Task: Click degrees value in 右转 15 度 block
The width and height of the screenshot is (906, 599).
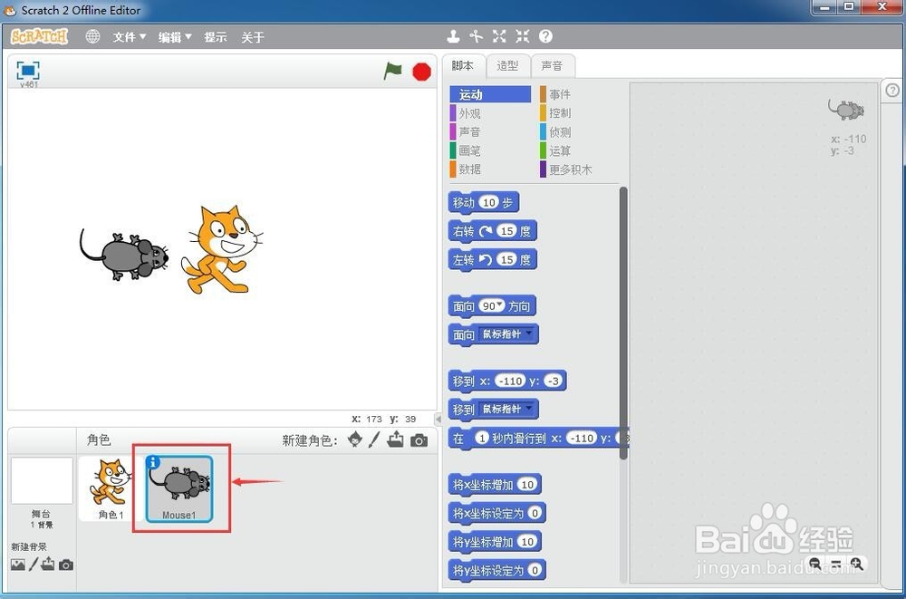Action: click(x=506, y=231)
